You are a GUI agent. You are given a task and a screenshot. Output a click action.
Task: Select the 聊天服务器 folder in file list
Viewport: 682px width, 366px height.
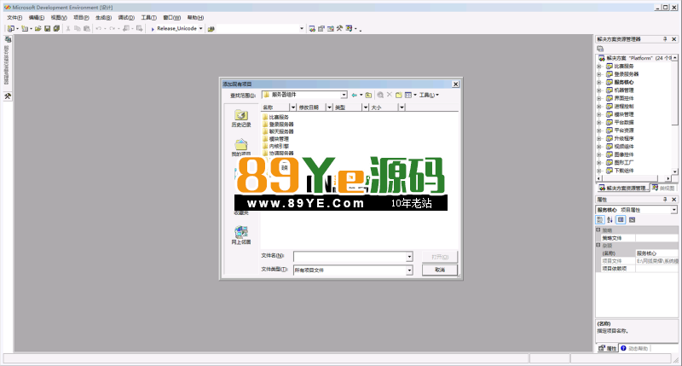coord(279,131)
